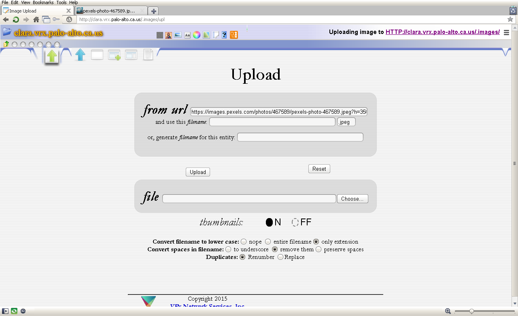The image size is (518, 316).
Task: Click the green upload arrow icon
Action: tap(51, 56)
